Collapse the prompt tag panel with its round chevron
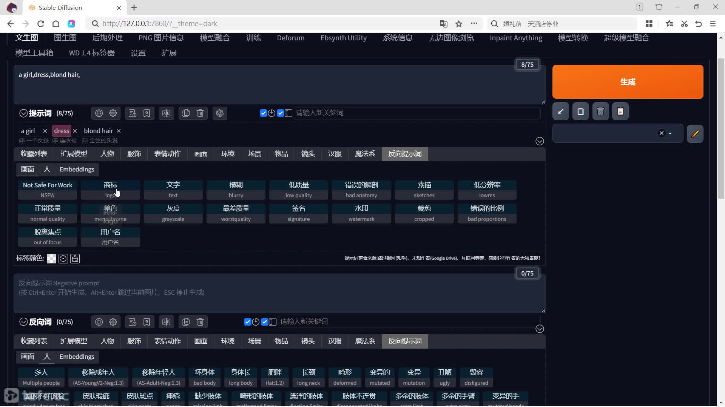 coord(540,141)
